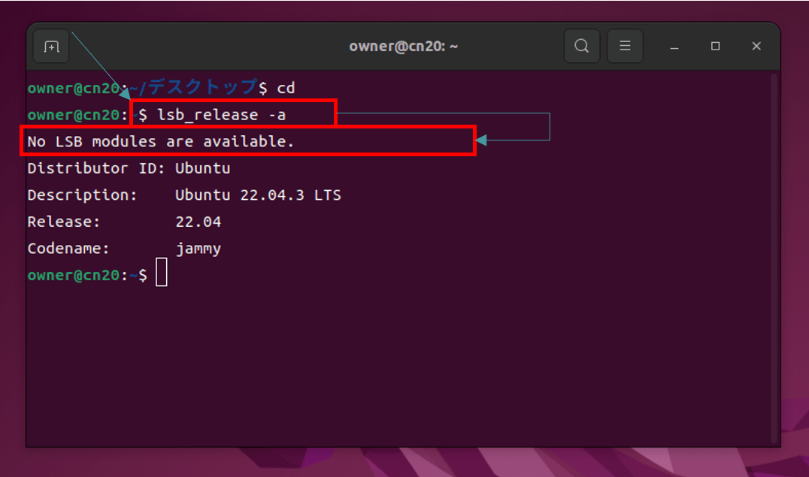Minimize the terminal window
The width and height of the screenshot is (809, 477).
point(674,47)
